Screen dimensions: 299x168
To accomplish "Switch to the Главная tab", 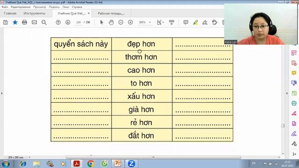I will coord(10,14).
